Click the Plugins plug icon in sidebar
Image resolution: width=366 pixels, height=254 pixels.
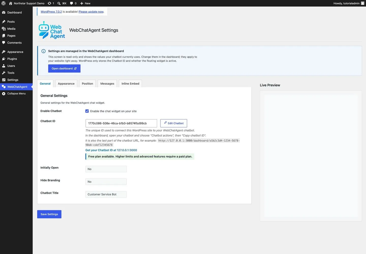click(4, 59)
